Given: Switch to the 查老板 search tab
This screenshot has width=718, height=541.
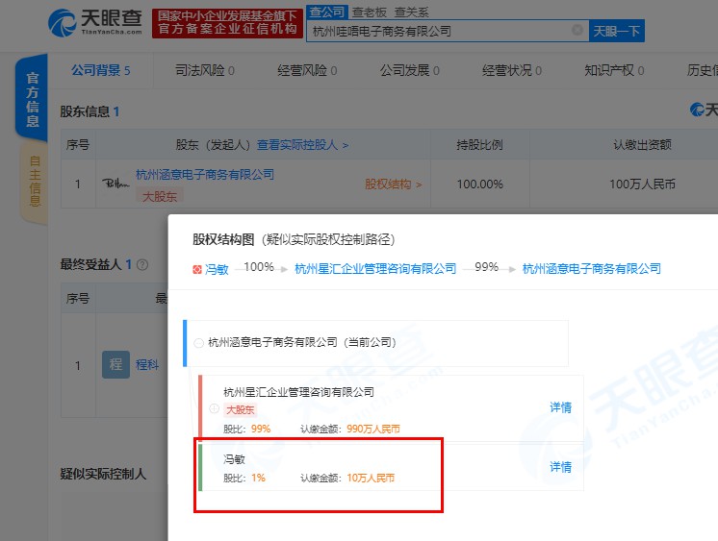Looking at the screenshot, I should pos(370,12).
